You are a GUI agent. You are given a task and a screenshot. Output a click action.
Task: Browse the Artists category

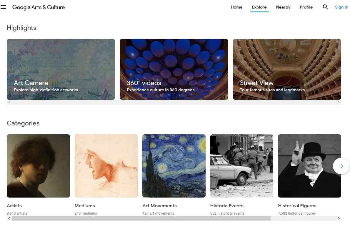[38, 166]
